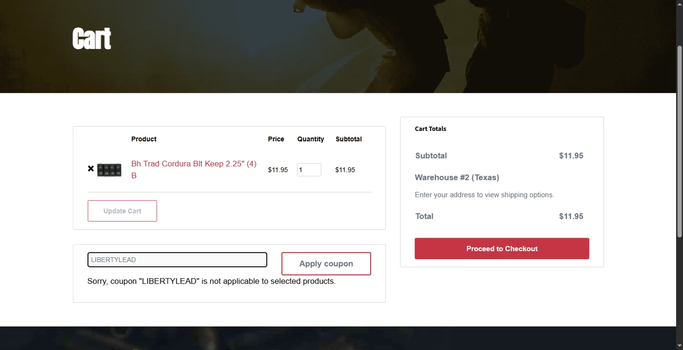Click the Product column header

tap(144, 139)
